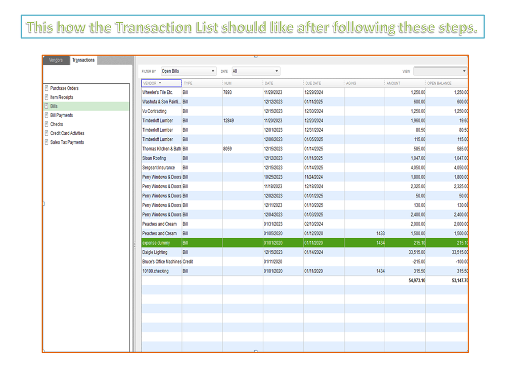Click amount -215.00 of Bruce's Office Machines
Screen dimensions: 505x378
click(x=419, y=261)
